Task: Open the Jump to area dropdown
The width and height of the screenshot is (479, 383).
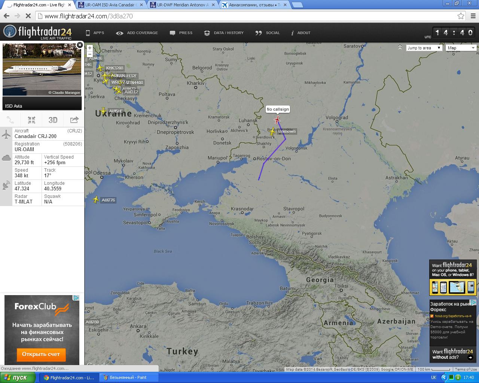Action: point(424,48)
